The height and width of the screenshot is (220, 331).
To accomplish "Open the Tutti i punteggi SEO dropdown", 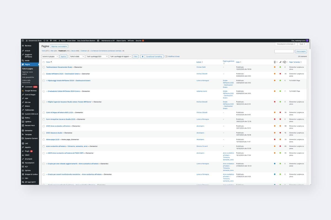I will pos(97,56).
